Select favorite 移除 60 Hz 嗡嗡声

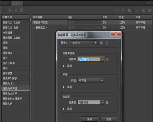pyautogui.click(x=15, y=98)
